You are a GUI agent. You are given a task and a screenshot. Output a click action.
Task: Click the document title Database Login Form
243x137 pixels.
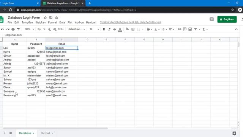click(24, 18)
